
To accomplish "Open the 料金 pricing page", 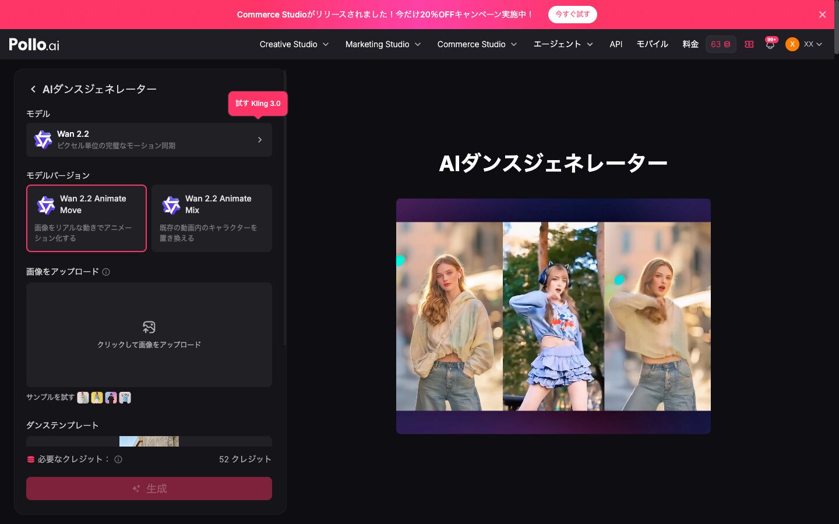I will [x=690, y=44].
